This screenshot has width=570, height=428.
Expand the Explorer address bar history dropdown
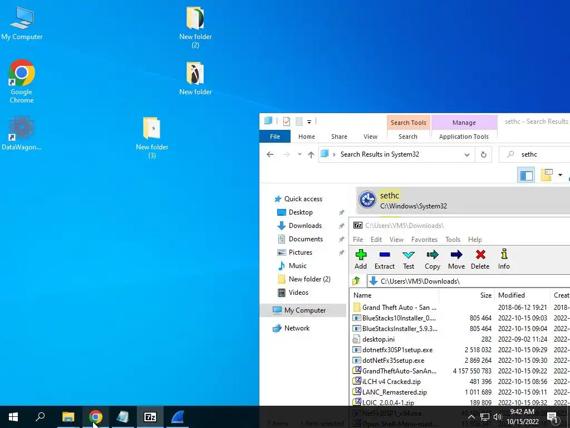pos(467,155)
